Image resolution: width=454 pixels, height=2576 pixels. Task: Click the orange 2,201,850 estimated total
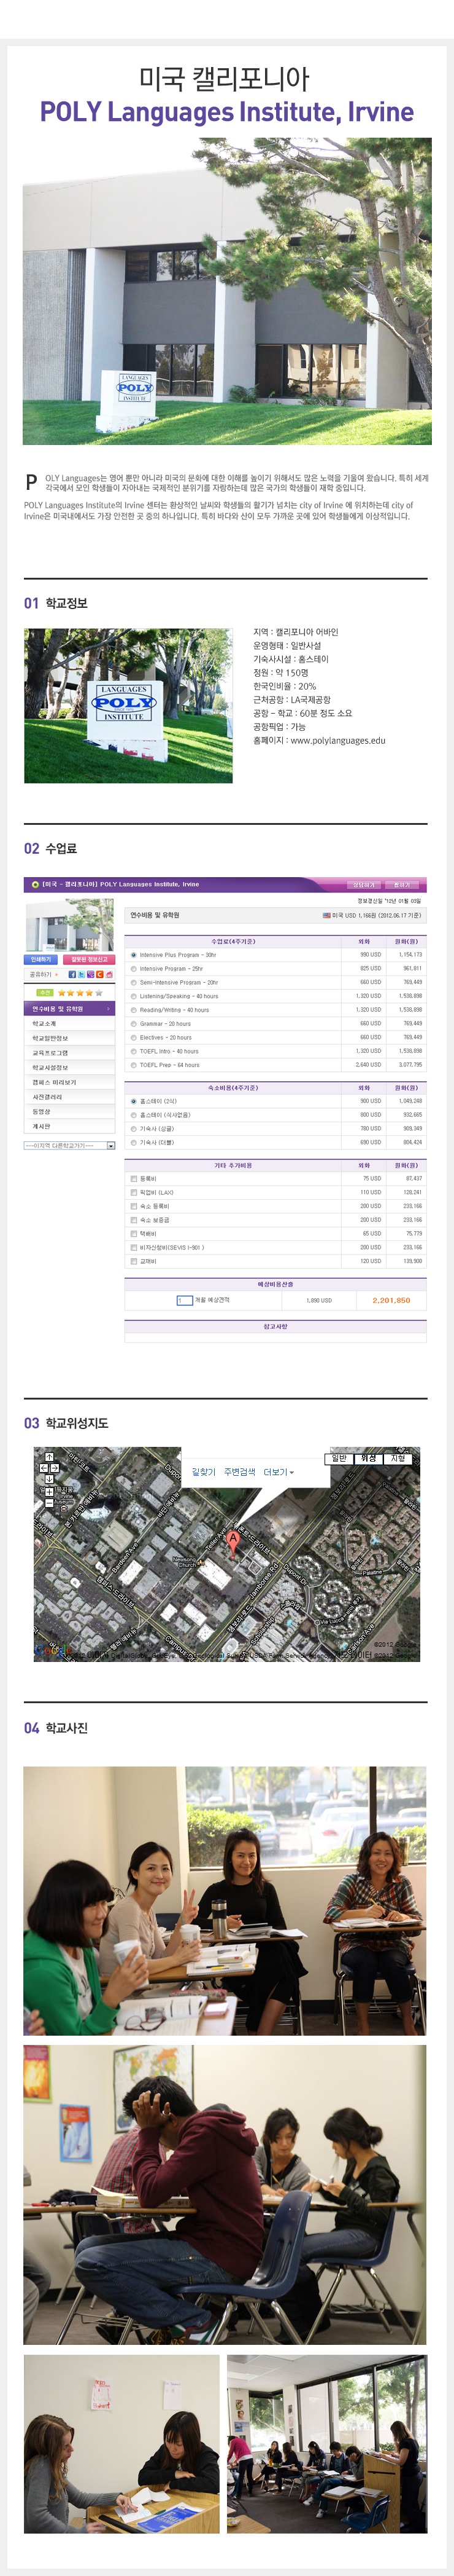pyautogui.click(x=391, y=1300)
